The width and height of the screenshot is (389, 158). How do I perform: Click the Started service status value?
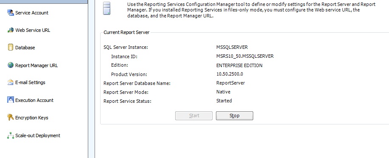[x=224, y=101]
